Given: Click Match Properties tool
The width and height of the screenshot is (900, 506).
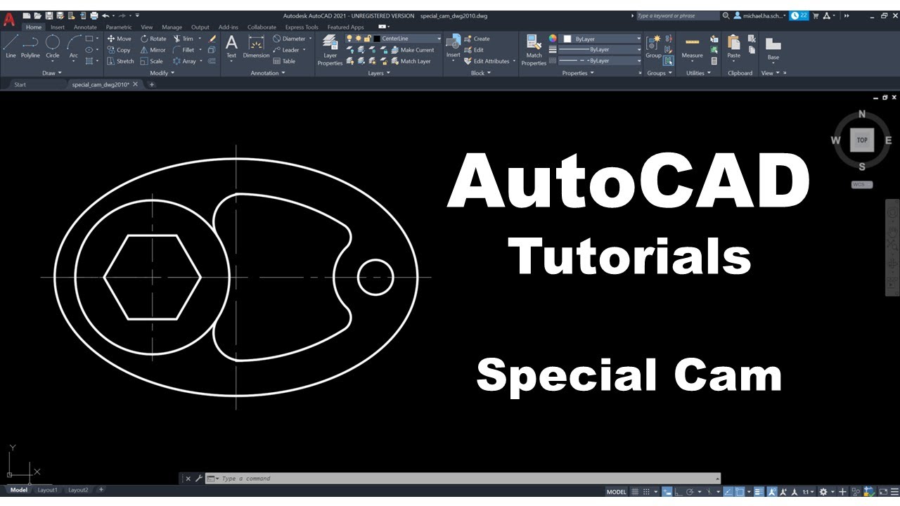Looking at the screenshot, I should click(534, 49).
